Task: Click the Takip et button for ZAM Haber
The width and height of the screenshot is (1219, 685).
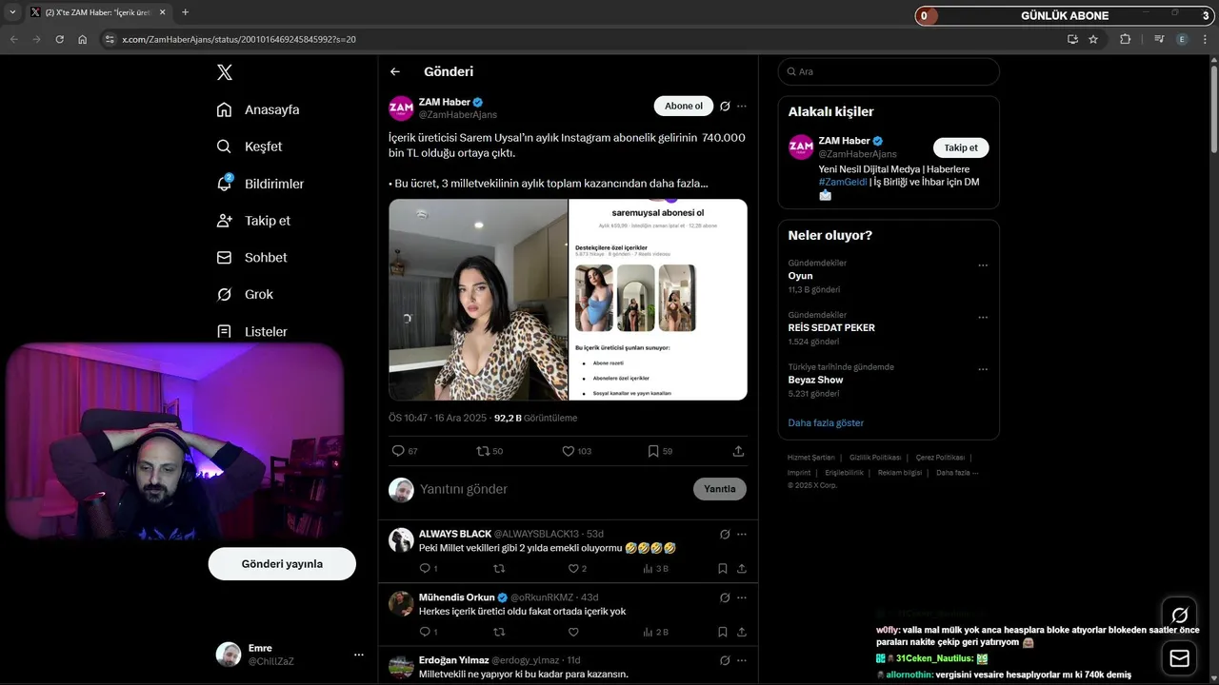Action: (x=961, y=147)
